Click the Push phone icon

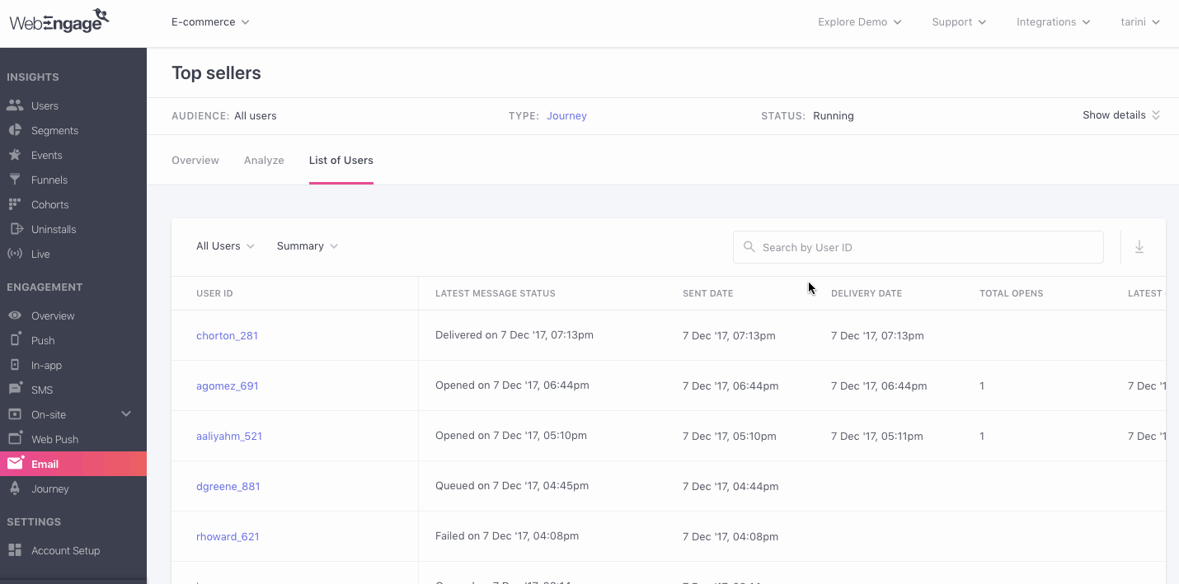(14, 340)
